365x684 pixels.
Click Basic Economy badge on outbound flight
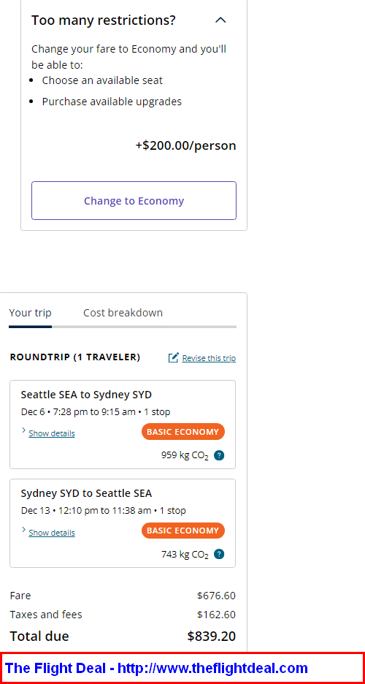183,432
